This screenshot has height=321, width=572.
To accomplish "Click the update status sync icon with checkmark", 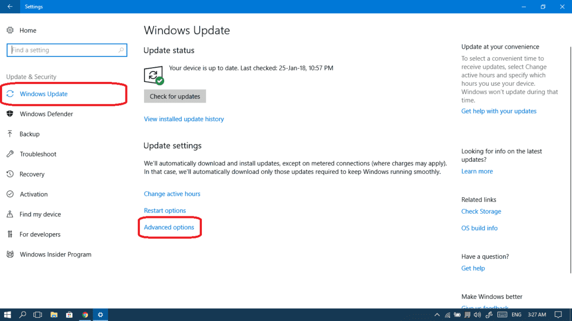I will tap(154, 76).
